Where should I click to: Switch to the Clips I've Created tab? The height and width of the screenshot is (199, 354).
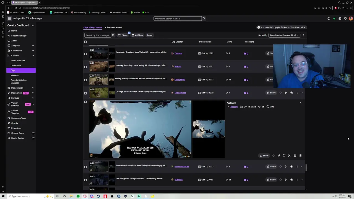point(113,27)
